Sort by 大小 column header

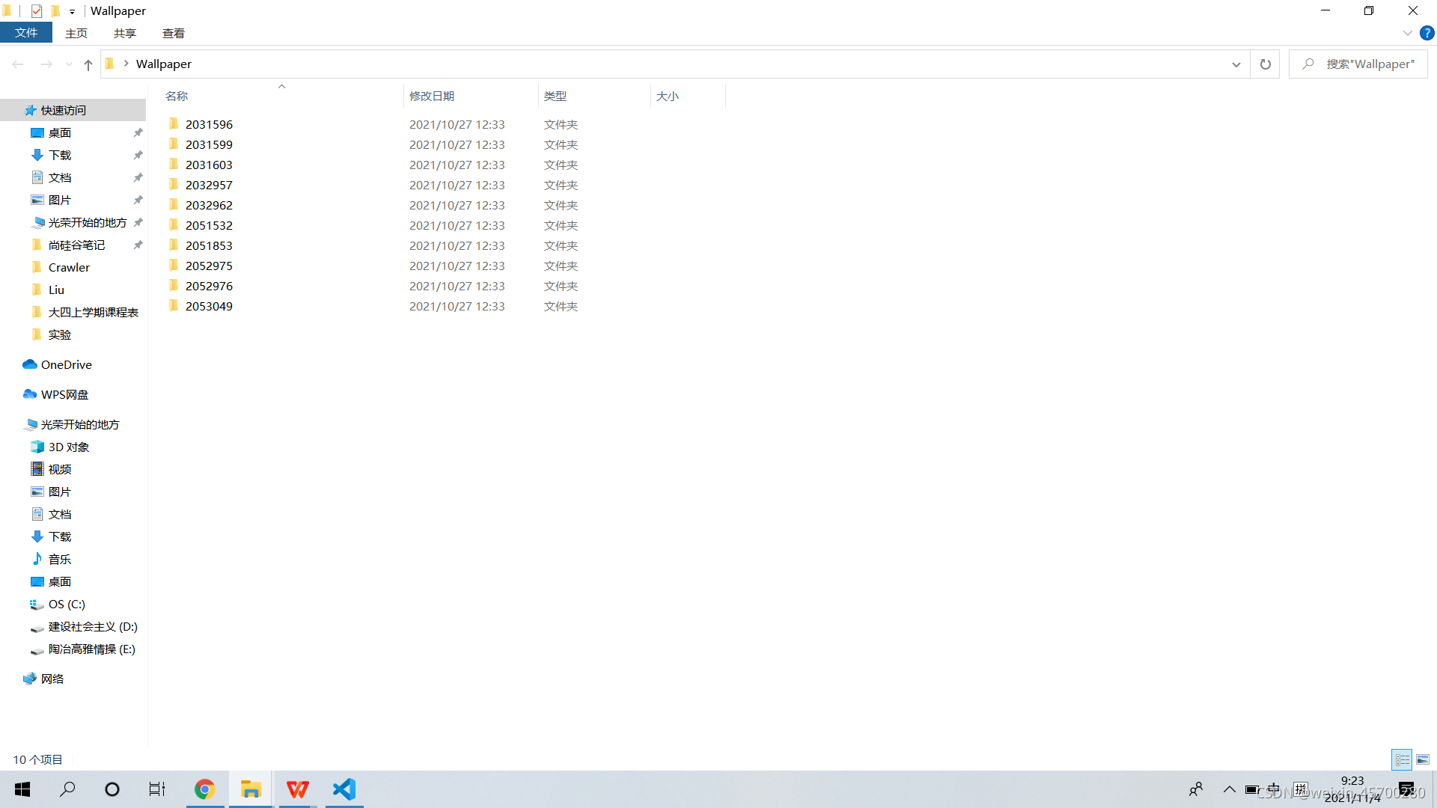point(688,96)
